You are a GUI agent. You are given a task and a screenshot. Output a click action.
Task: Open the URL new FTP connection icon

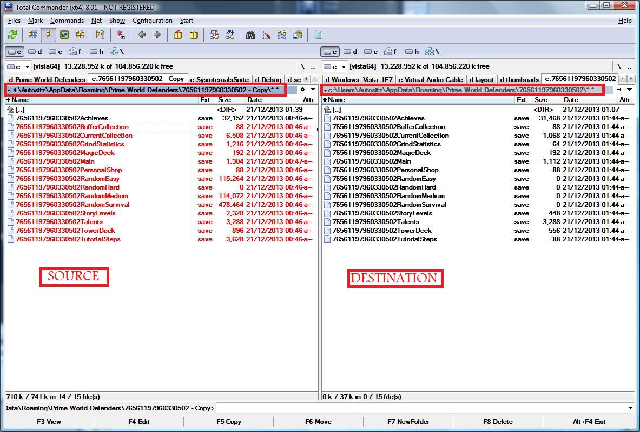[x=230, y=35]
